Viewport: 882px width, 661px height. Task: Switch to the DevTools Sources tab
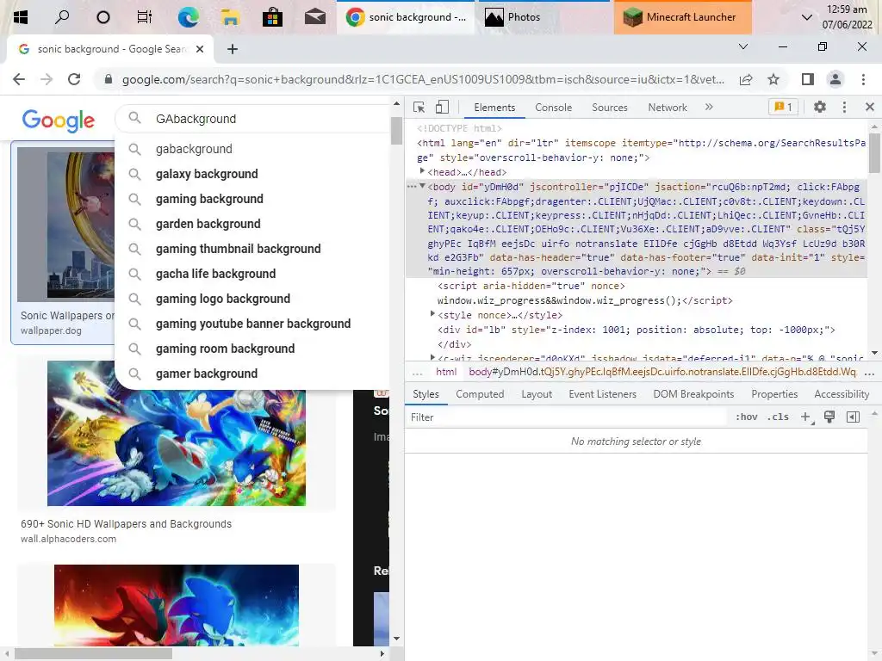click(x=609, y=108)
